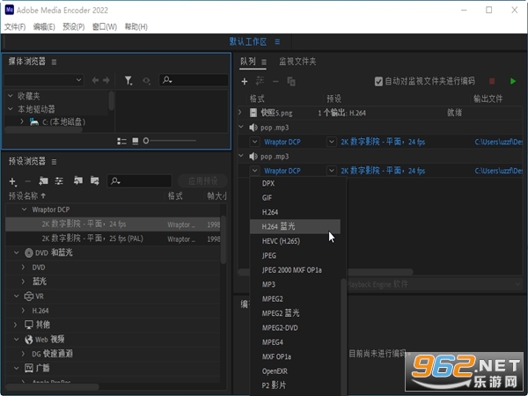This screenshot has width=528, height=396.
Task: Click the new preset group icon
Action: [x=43, y=181]
